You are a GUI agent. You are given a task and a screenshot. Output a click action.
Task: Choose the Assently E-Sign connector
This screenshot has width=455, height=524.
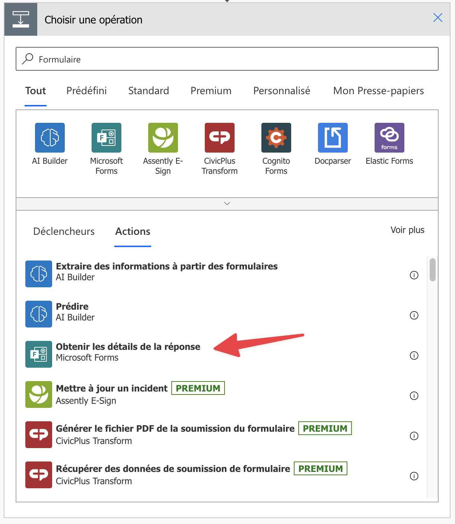(x=163, y=138)
